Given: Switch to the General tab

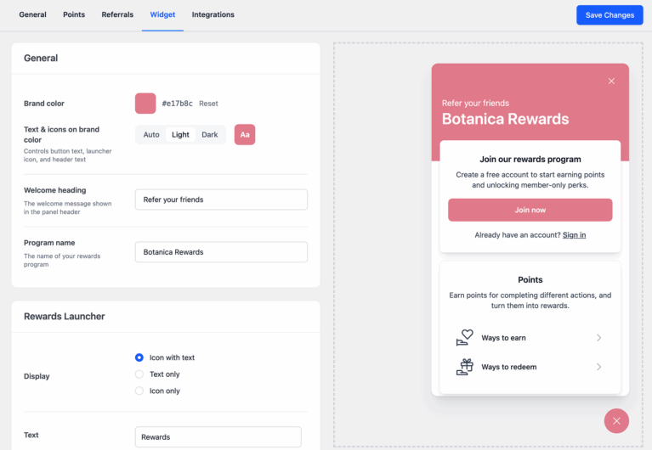Looking at the screenshot, I should point(32,14).
